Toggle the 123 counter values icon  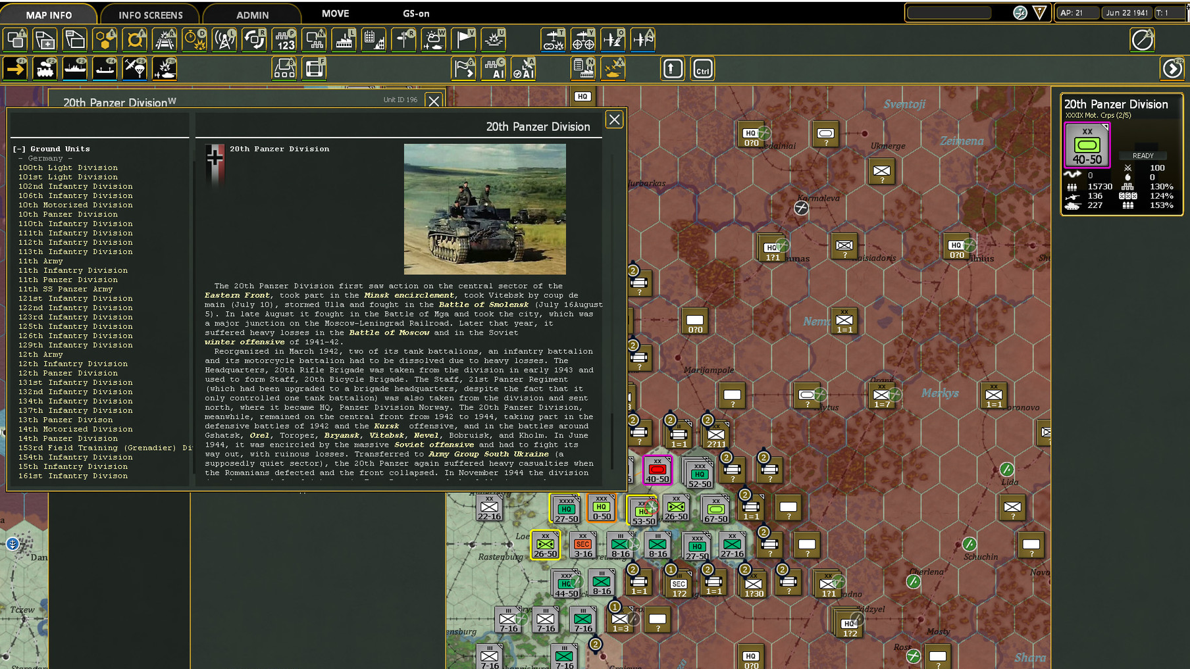click(x=284, y=39)
